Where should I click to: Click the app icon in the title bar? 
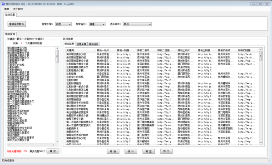click(3, 4)
